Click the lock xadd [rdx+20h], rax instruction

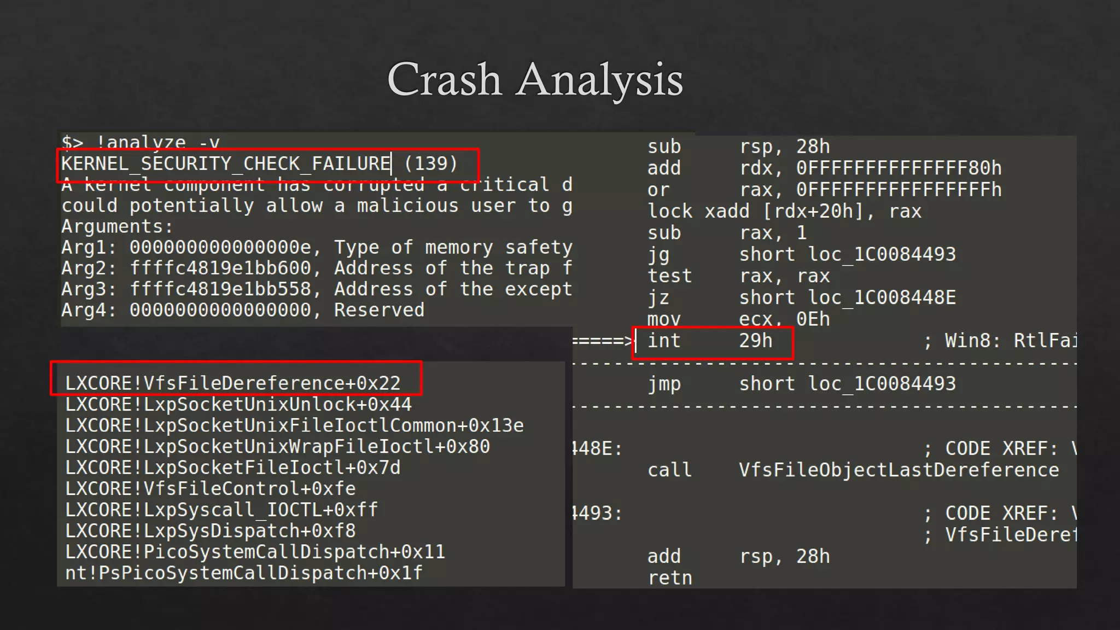[784, 212]
